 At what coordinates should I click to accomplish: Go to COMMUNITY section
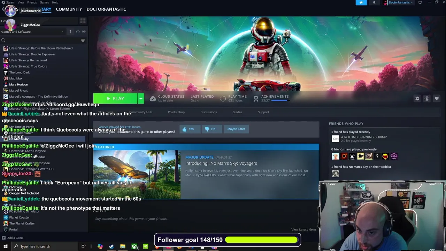(69, 9)
